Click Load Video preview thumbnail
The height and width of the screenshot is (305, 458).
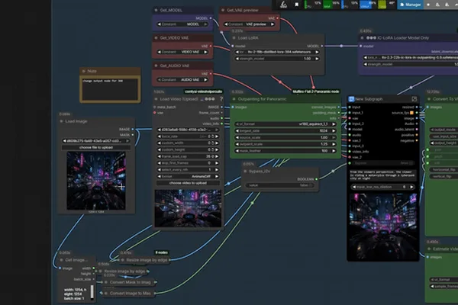(188, 208)
